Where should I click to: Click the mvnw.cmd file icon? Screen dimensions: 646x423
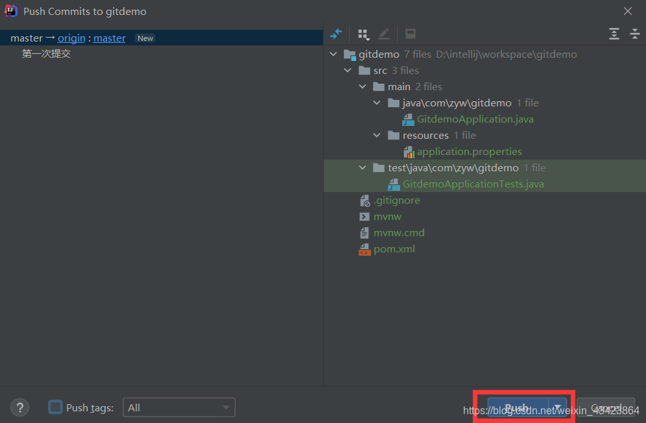coord(365,233)
